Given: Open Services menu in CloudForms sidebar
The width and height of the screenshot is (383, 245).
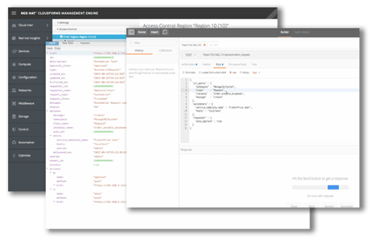Looking at the screenshot, I should coord(27,51).
